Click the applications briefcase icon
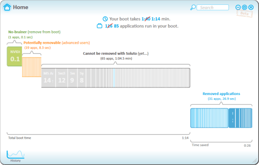This screenshot has width=259, height=165. (x=100, y=26)
